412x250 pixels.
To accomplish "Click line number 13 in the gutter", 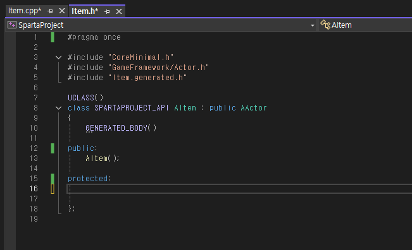I will 34,158.
